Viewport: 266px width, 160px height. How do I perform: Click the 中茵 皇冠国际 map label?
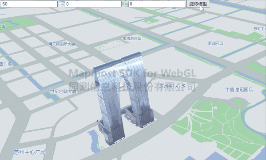pyautogui.click(x=239, y=90)
